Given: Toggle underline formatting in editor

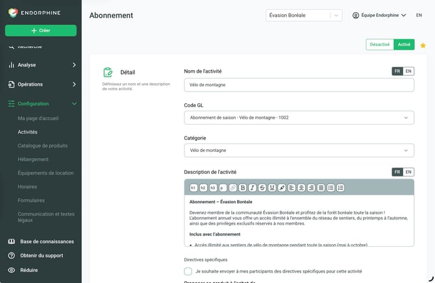Looking at the screenshot, I should pyautogui.click(x=272, y=188).
